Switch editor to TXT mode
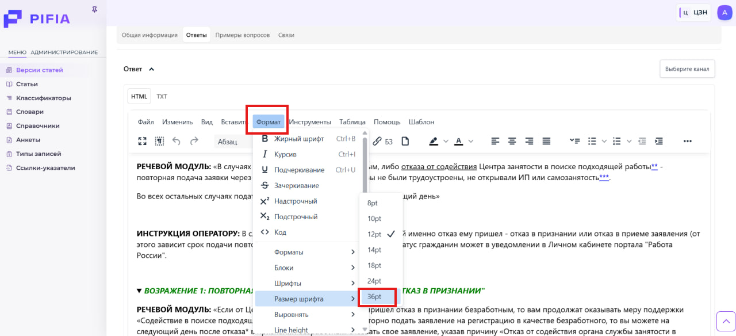This screenshot has height=336, width=736. click(162, 97)
